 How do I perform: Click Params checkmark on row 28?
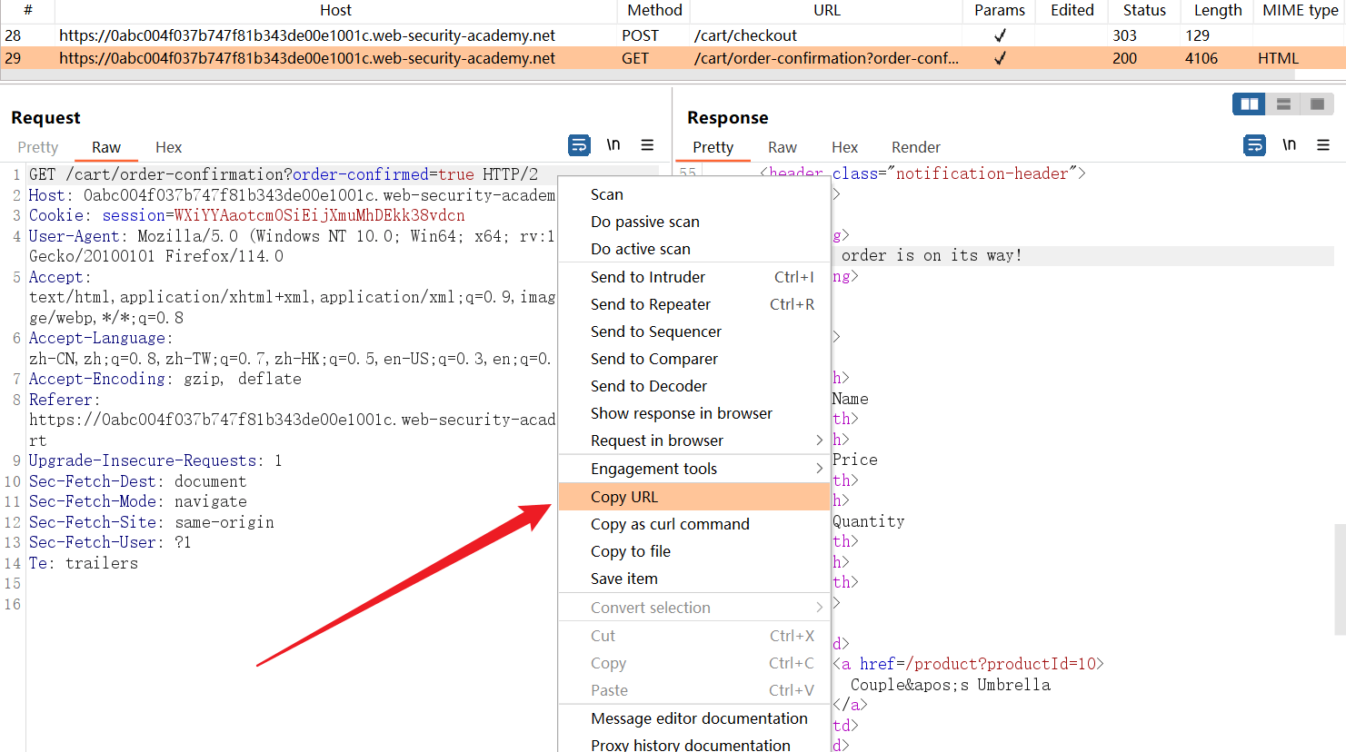coord(1000,35)
